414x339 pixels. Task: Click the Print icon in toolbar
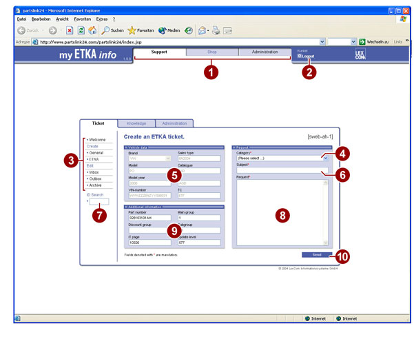click(x=215, y=30)
